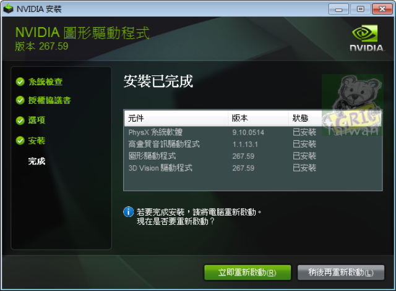Image resolution: width=396 pixels, height=291 pixels.
Task: Select the 圖形驅動程式 267.59 row
Action: point(253,156)
